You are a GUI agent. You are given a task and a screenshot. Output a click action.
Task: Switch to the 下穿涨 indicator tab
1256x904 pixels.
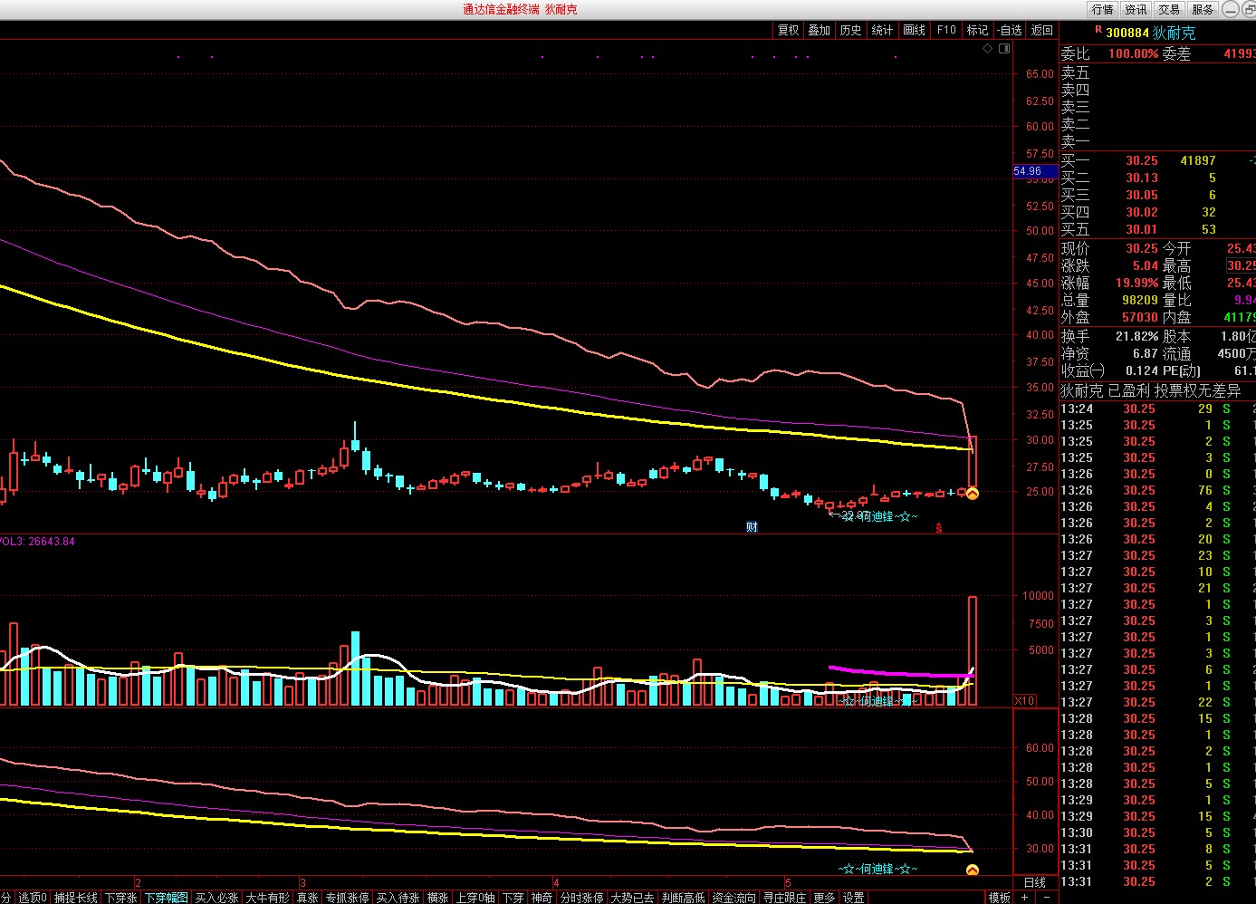coord(121,898)
